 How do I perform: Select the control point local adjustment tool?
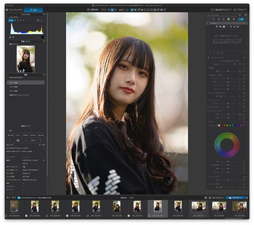point(217,26)
